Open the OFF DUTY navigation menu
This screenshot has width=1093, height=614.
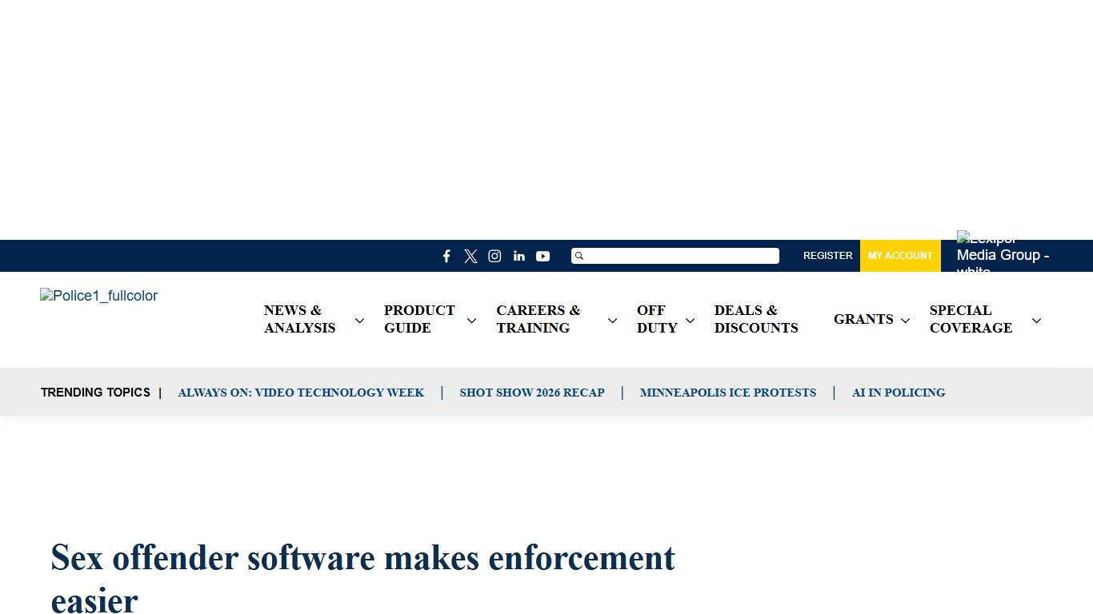(656, 319)
